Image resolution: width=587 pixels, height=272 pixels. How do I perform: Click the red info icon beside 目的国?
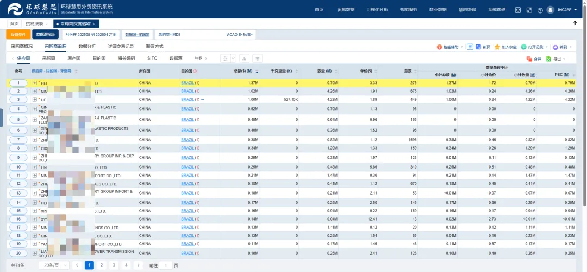(x=195, y=71)
